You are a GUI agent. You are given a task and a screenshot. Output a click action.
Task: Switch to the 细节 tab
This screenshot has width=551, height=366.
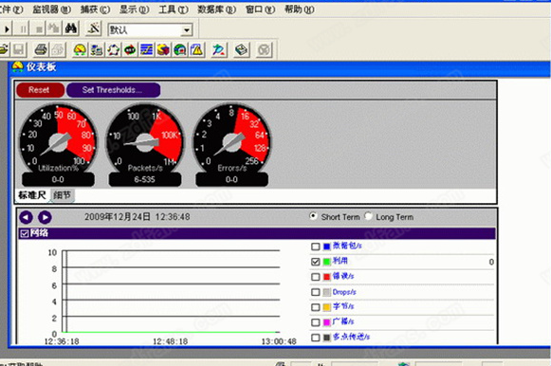point(63,195)
